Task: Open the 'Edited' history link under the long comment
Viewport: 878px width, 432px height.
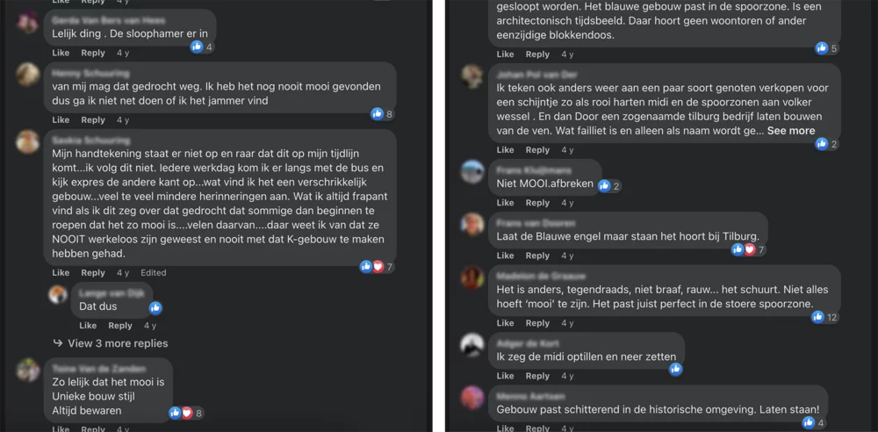Action: click(154, 273)
